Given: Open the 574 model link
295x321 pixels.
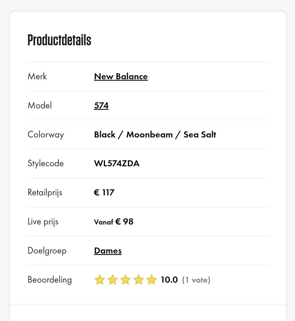Looking at the screenshot, I should click(101, 105).
